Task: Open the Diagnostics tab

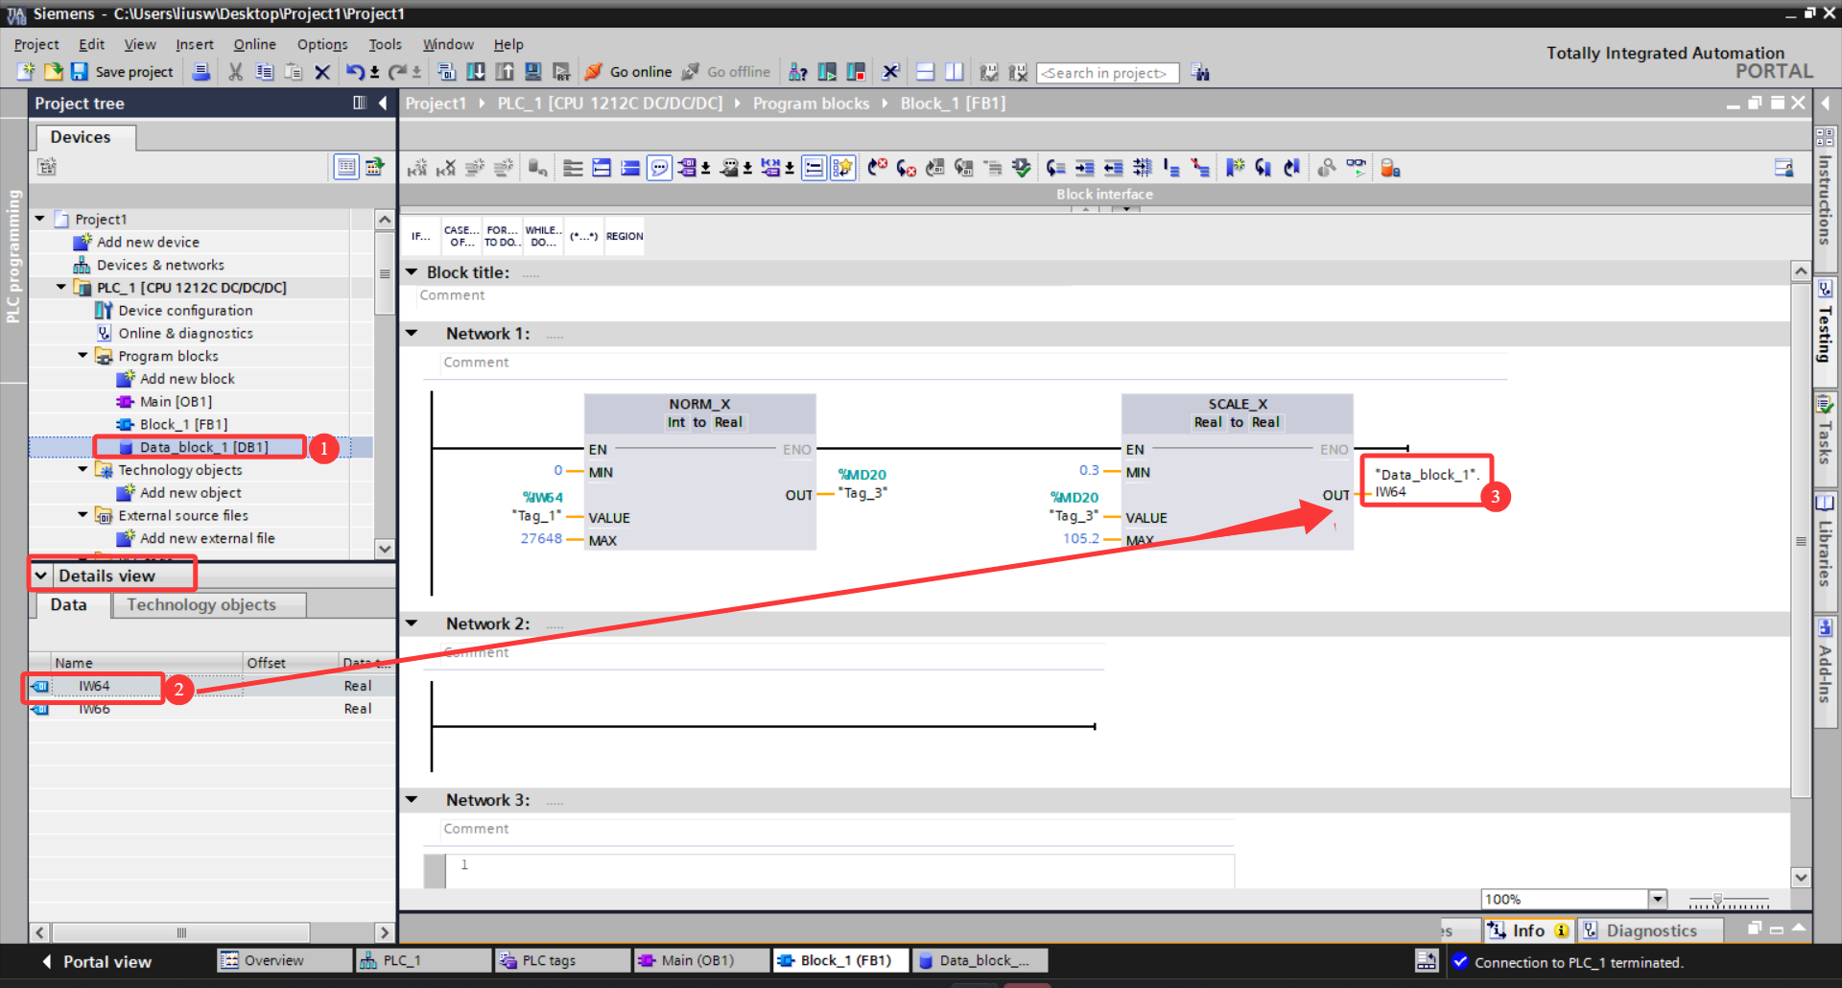Action: pyautogui.click(x=1651, y=930)
